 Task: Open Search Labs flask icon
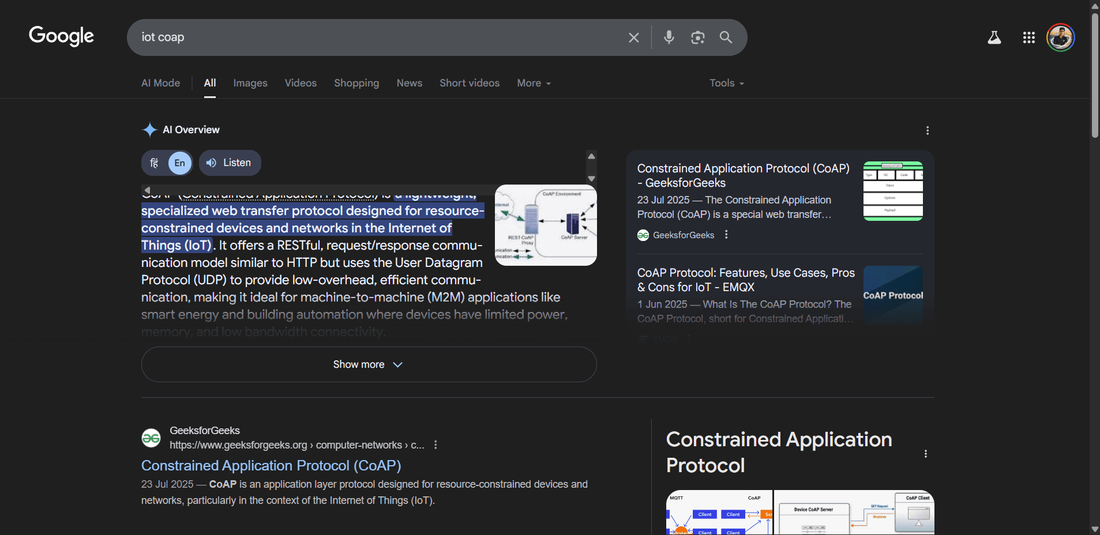tap(994, 37)
